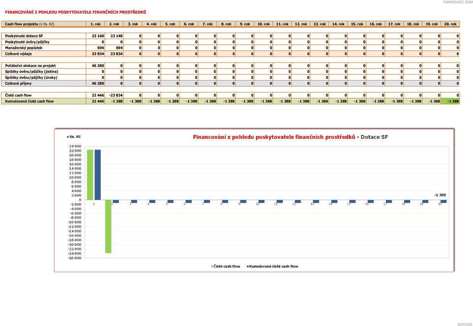The height and width of the screenshot is (326, 473).
Task: Click the '20. rok' column header
Action: click(x=450, y=24)
